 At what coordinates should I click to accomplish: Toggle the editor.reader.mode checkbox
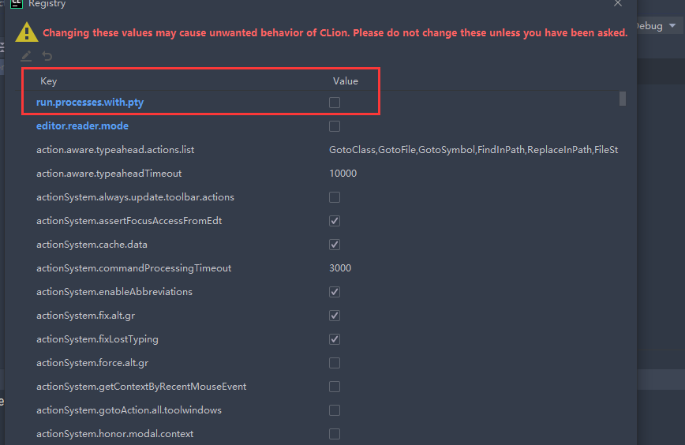(335, 126)
